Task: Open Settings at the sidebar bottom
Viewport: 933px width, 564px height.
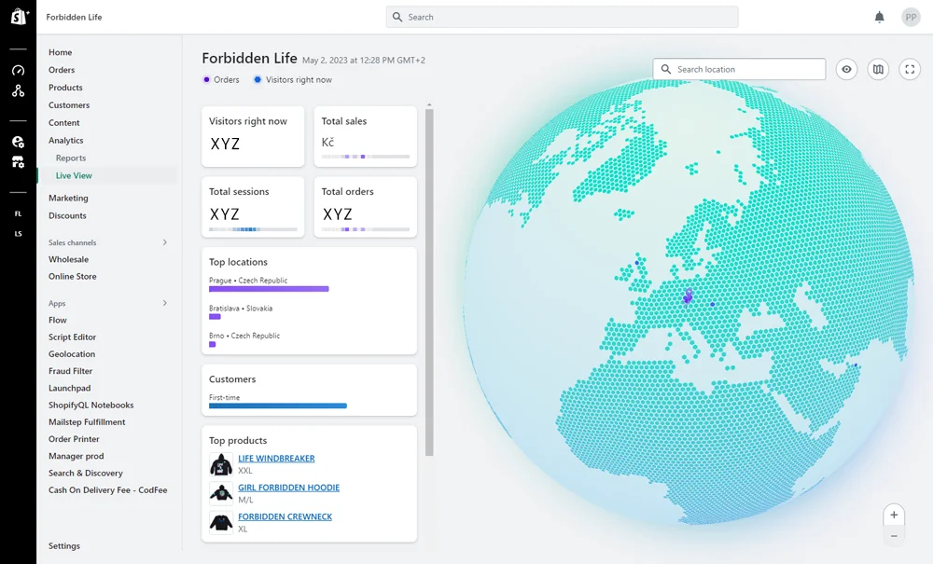Action: tap(64, 546)
